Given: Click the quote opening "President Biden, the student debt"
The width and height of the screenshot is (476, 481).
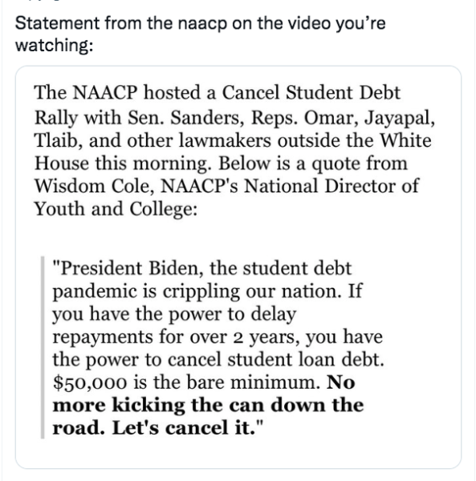Looking at the screenshot, I should tap(202, 268).
